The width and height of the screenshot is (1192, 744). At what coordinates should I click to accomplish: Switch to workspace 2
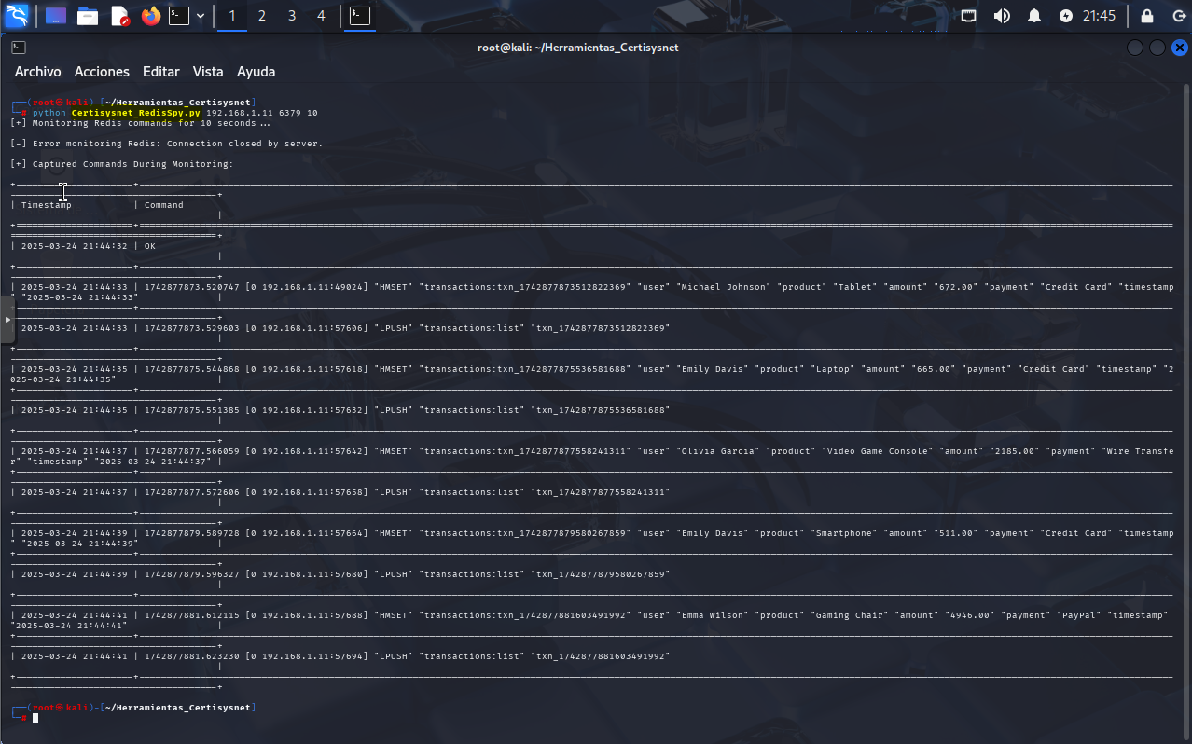pos(262,16)
